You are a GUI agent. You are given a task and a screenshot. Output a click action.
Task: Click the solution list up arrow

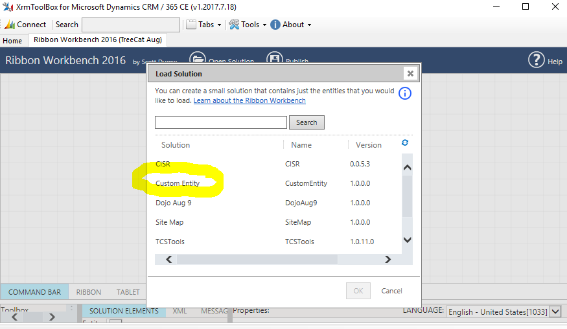pos(407,167)
